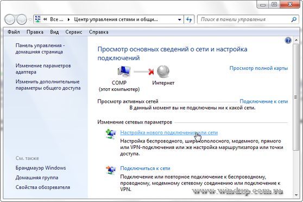Click the Интернет globe icon
Screen dimensions: 303x202
pos(163,71)
